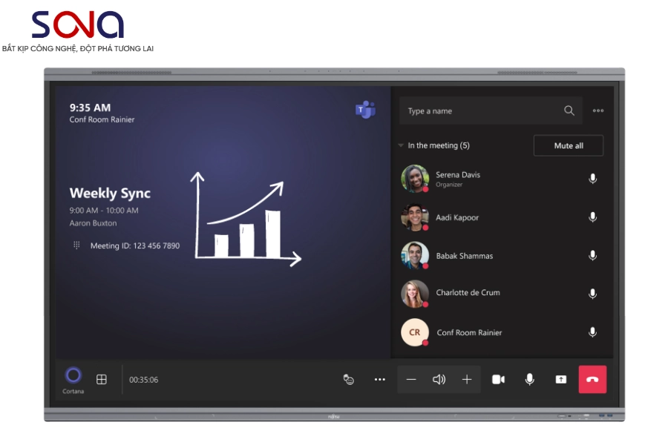Viewport: 668px width, 445px height.
Task: Toggle the room microphone in toolbar
Action: pos(529,380)
